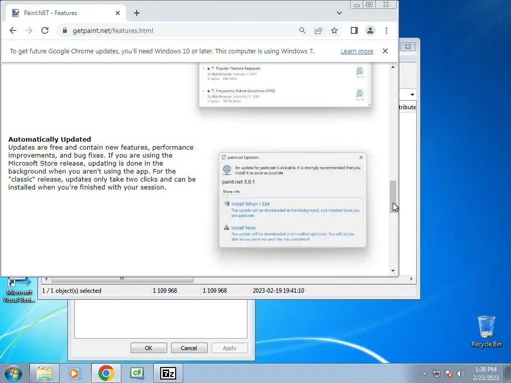Open the zoom magnifier icon in address bar
The image size is (511, 383).
[302, 30]
